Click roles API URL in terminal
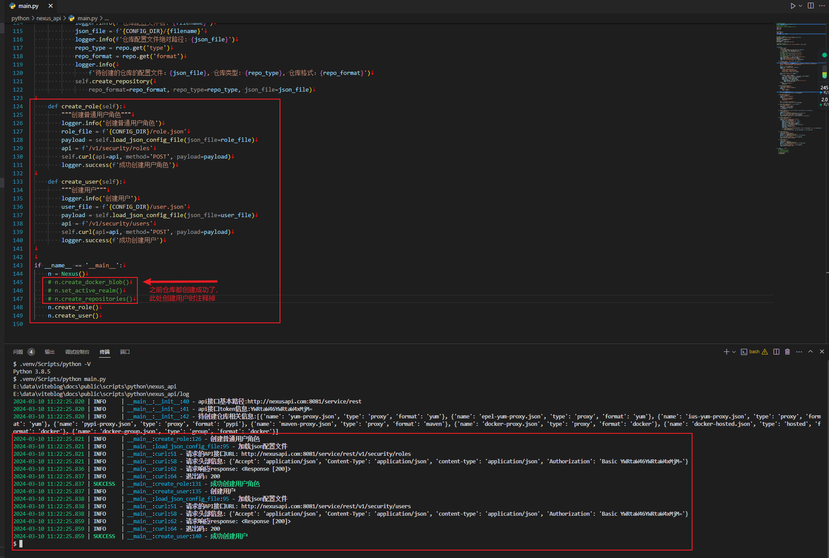The image size is (829, 558). pyautogui.click(x=326, y=454)
